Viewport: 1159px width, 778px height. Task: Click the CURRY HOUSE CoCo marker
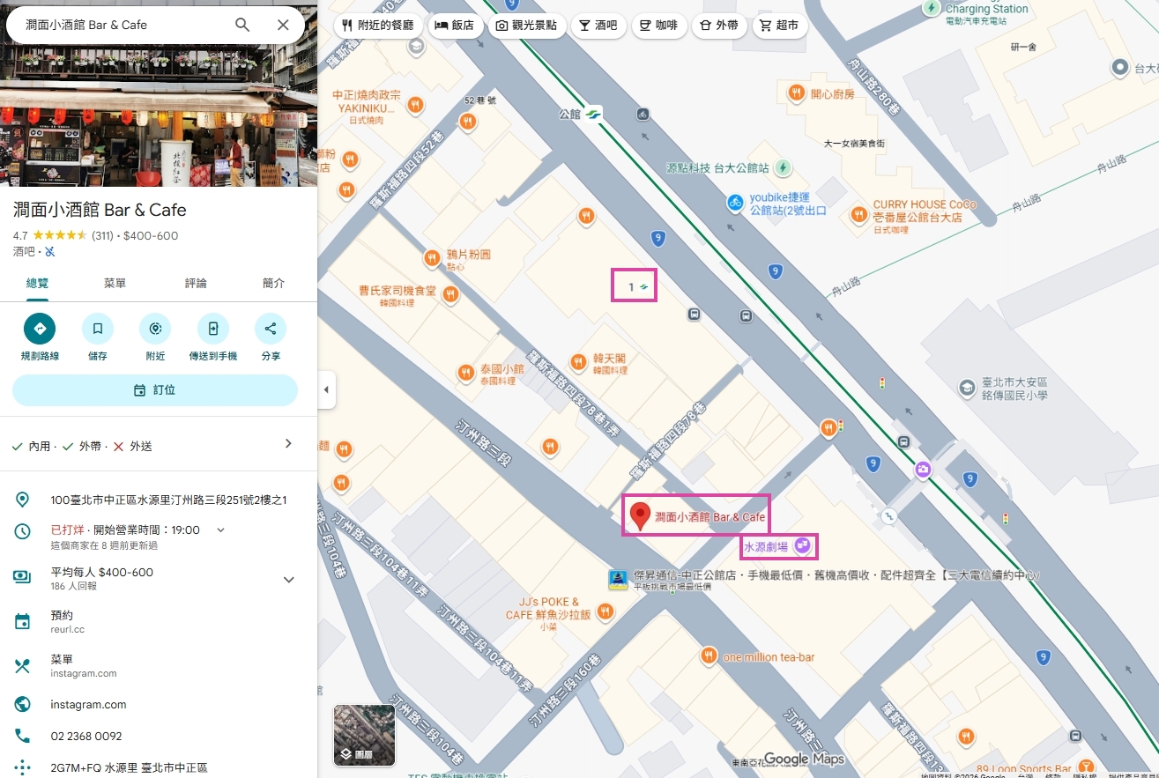point(858,214)
